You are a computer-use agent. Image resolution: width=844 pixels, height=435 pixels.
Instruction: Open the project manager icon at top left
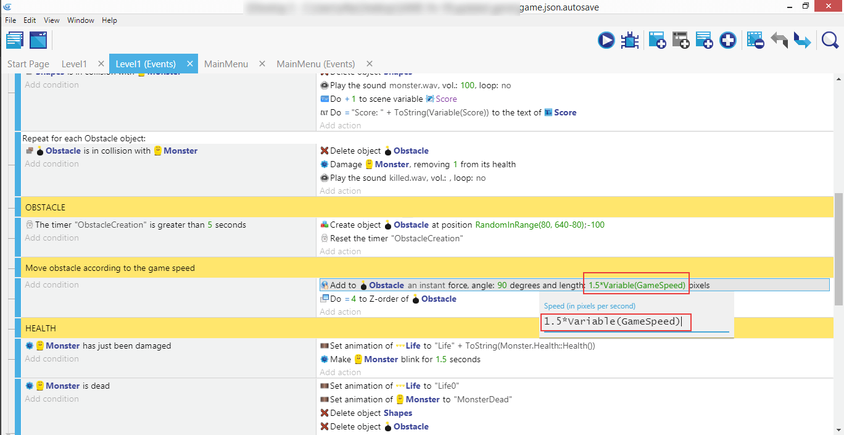tap(15, 41)
